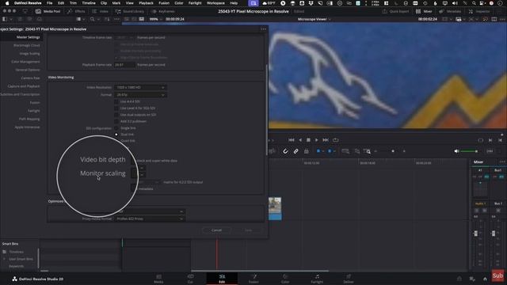Open the Sound Library panel

click(x=130, y=11)
